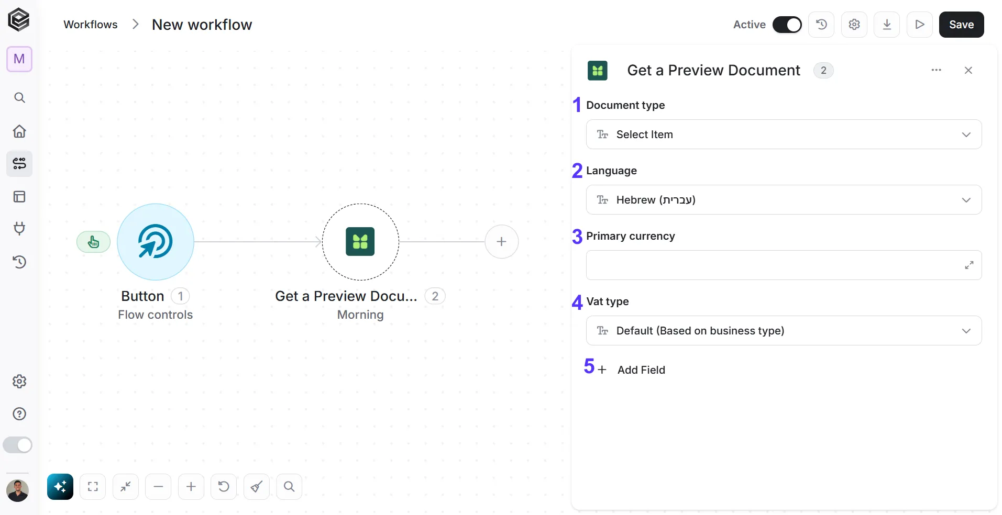Open sidebar settings gear
The image size is (1002, 515).
pyautogui.click(x=19, y=382)
